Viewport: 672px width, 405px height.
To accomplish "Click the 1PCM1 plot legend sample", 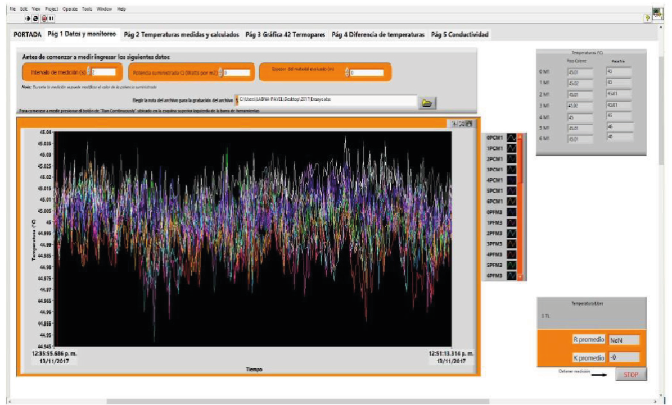I will tap(512, 148).
